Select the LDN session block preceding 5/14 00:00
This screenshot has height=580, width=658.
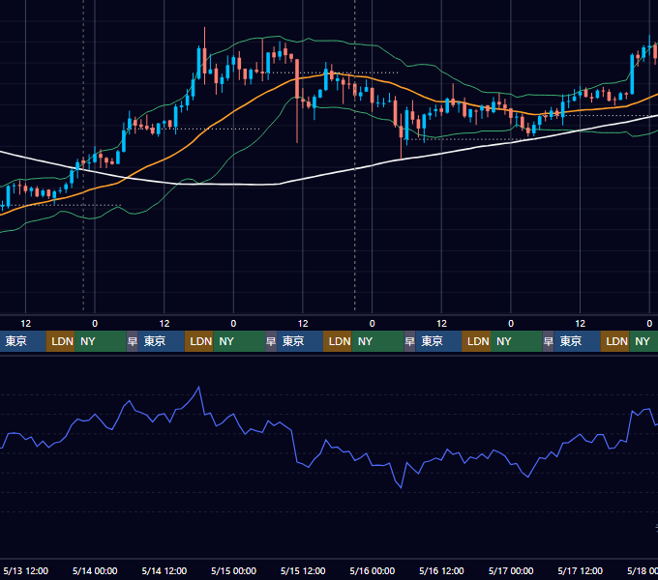click(60, 341)
